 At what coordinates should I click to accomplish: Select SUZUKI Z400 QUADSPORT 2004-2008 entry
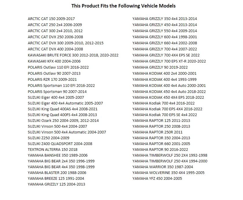[x=60, y=144]
